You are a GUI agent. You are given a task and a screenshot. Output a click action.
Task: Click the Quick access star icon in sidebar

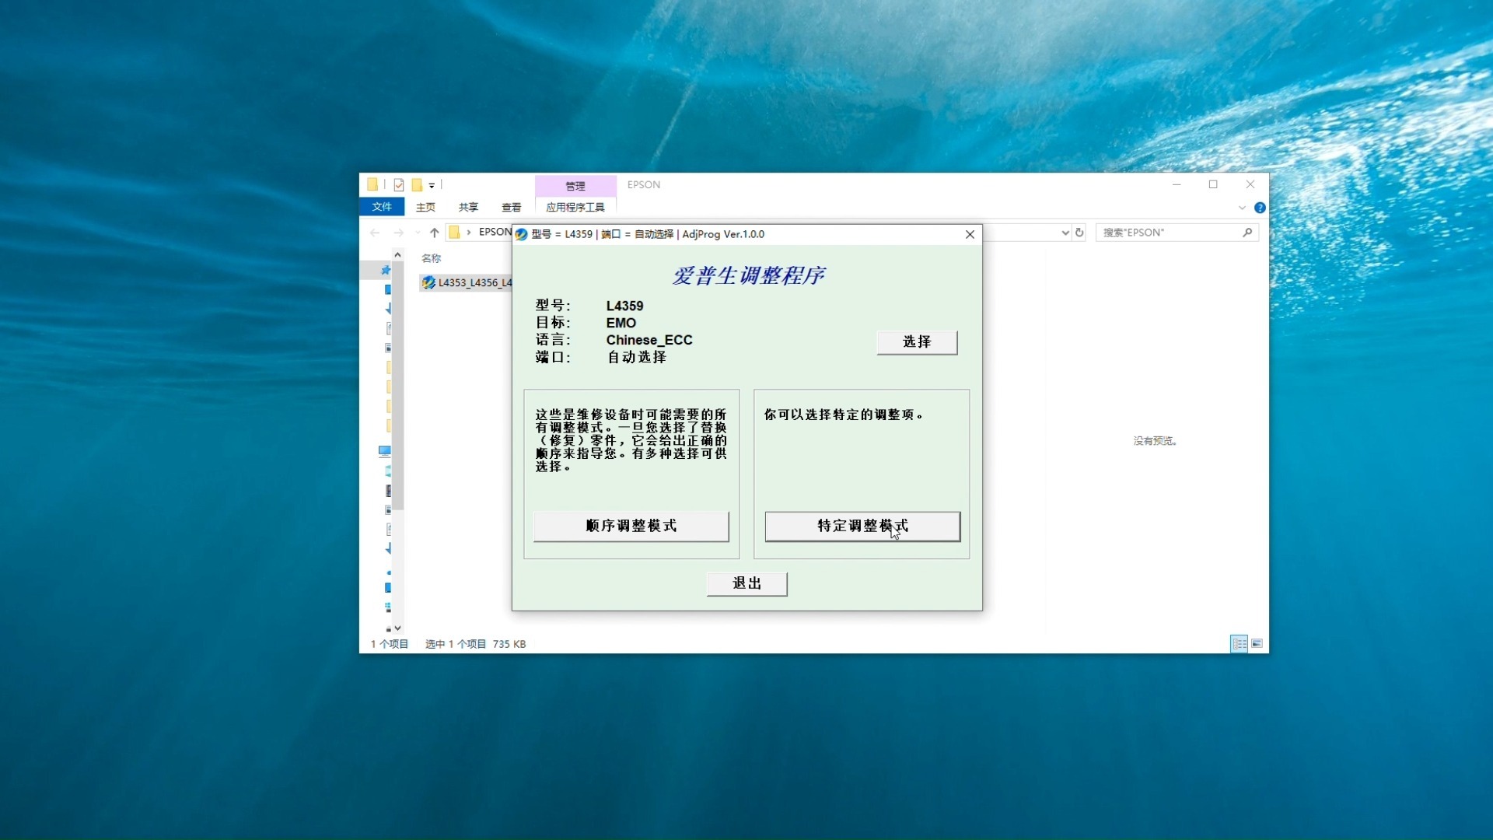coord(386,270)
